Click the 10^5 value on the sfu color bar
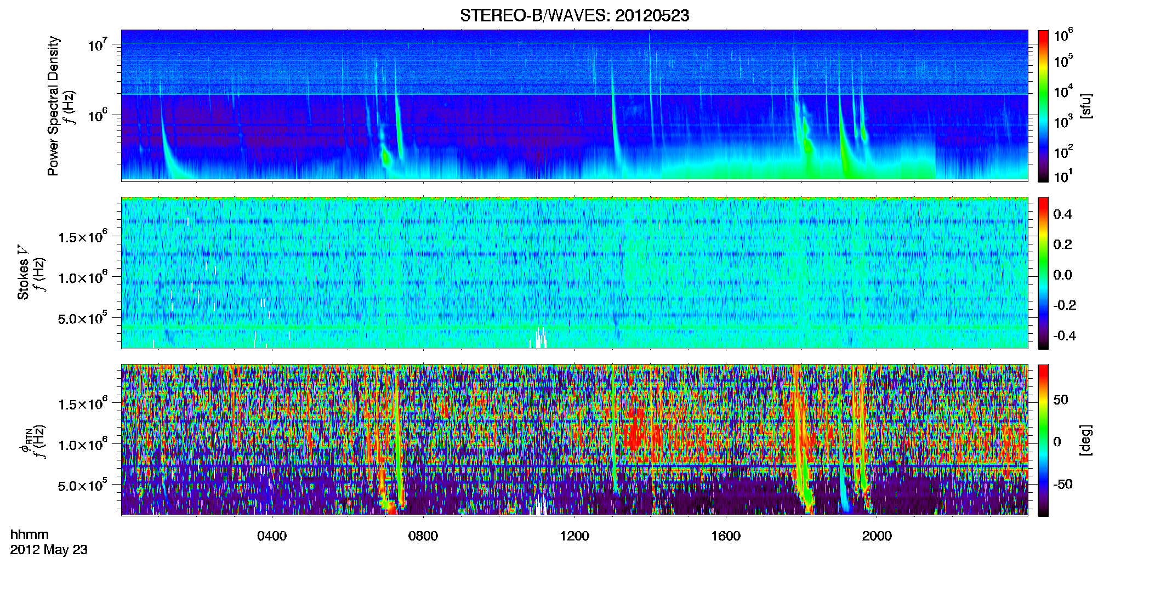This screenshot has width=1149, height=592. [x=1063, y=61]
